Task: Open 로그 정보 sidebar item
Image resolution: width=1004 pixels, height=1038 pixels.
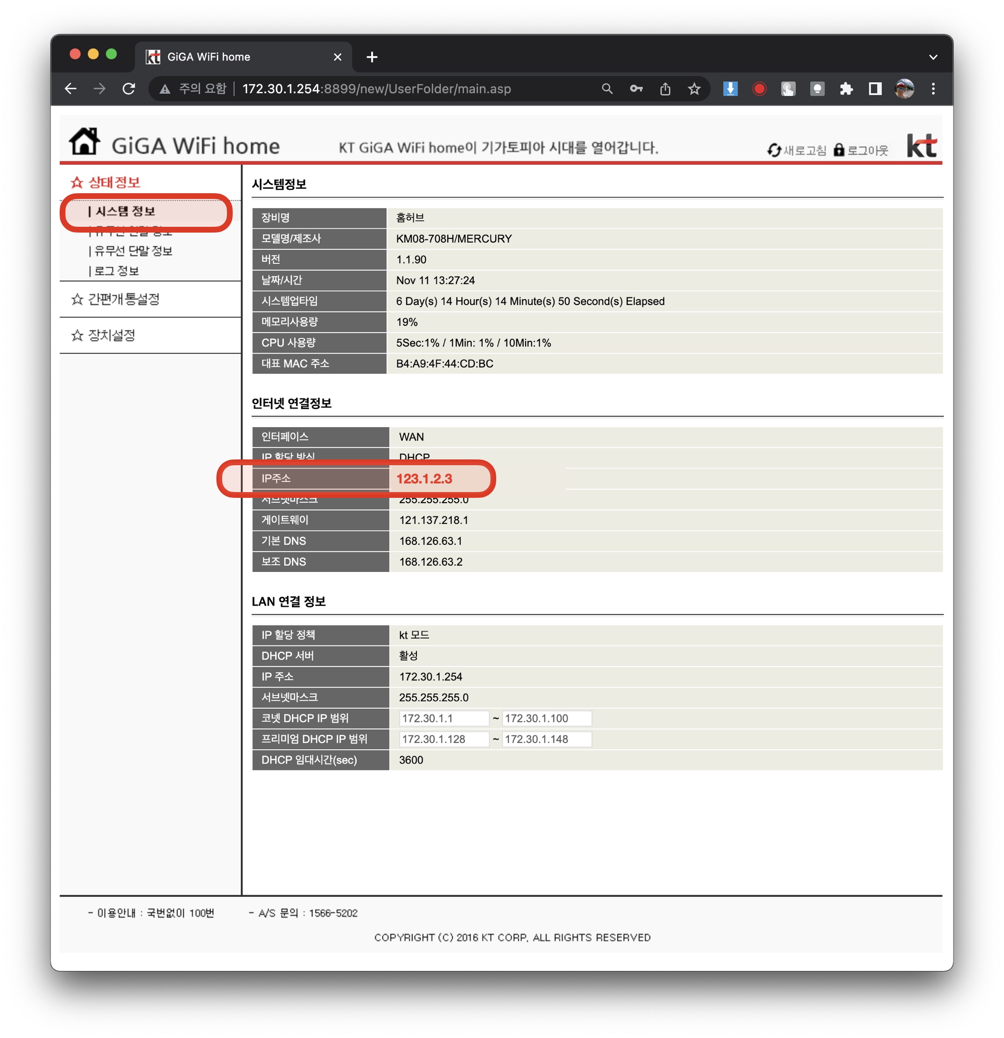Action: (116, 271)
